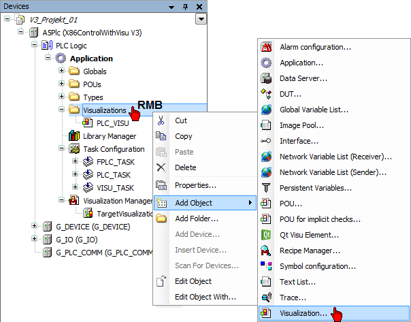This screenshot has width=411, height=322.
Task: Click the Edit Object icon
Action: [x=161, y=281]
